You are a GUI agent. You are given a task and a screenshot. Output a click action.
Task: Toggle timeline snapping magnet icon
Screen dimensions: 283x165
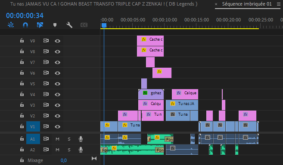click(x=25, y=25)
